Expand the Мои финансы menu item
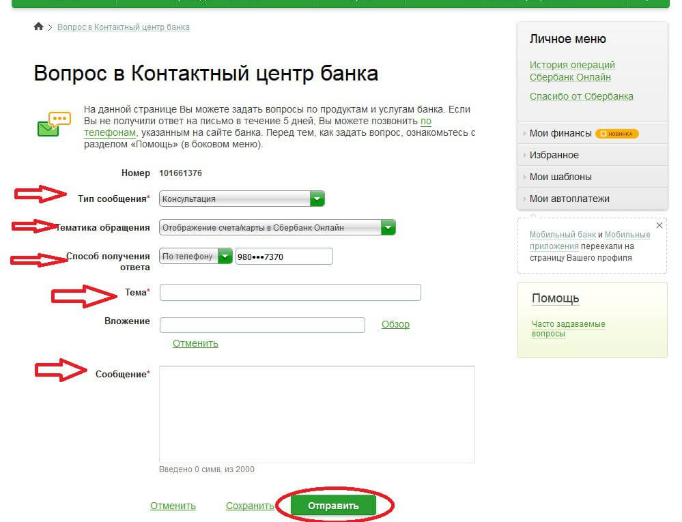682x522 pixels. (x=560, y=134)
